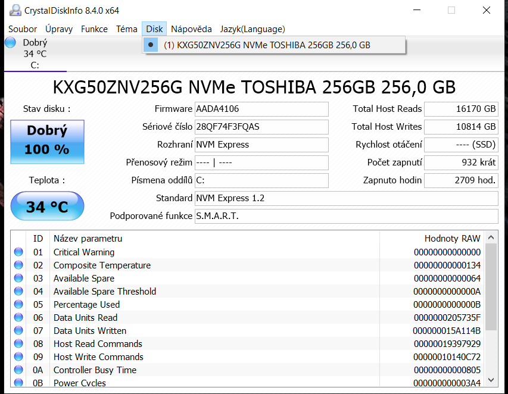Screen dimensions: 508x394
Task: Click raw value 0000000000000A
Action: [x=447, y=292]
